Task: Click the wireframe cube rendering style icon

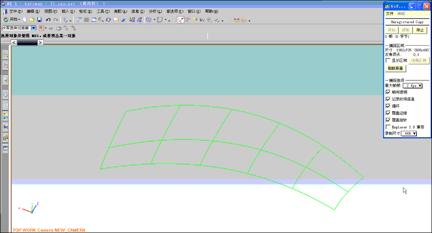Action: point(149,19)
